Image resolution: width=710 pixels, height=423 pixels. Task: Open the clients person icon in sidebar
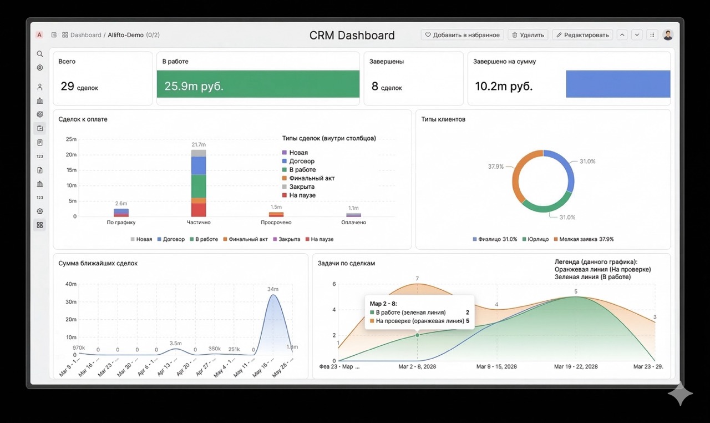pyautogui.click(x=39, y=87)
